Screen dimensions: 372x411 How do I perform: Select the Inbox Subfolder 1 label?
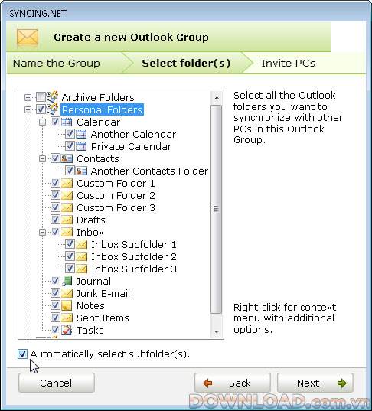(134, 245)
